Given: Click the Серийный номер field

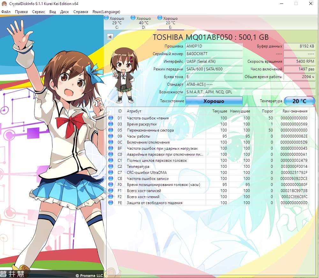Looking at the screenshot, I should (214, 54).
